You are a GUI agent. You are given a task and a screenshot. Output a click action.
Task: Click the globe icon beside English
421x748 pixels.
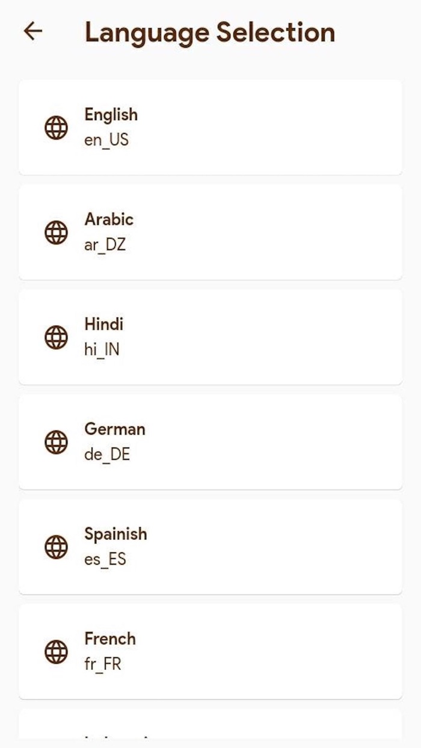(57, 127)
